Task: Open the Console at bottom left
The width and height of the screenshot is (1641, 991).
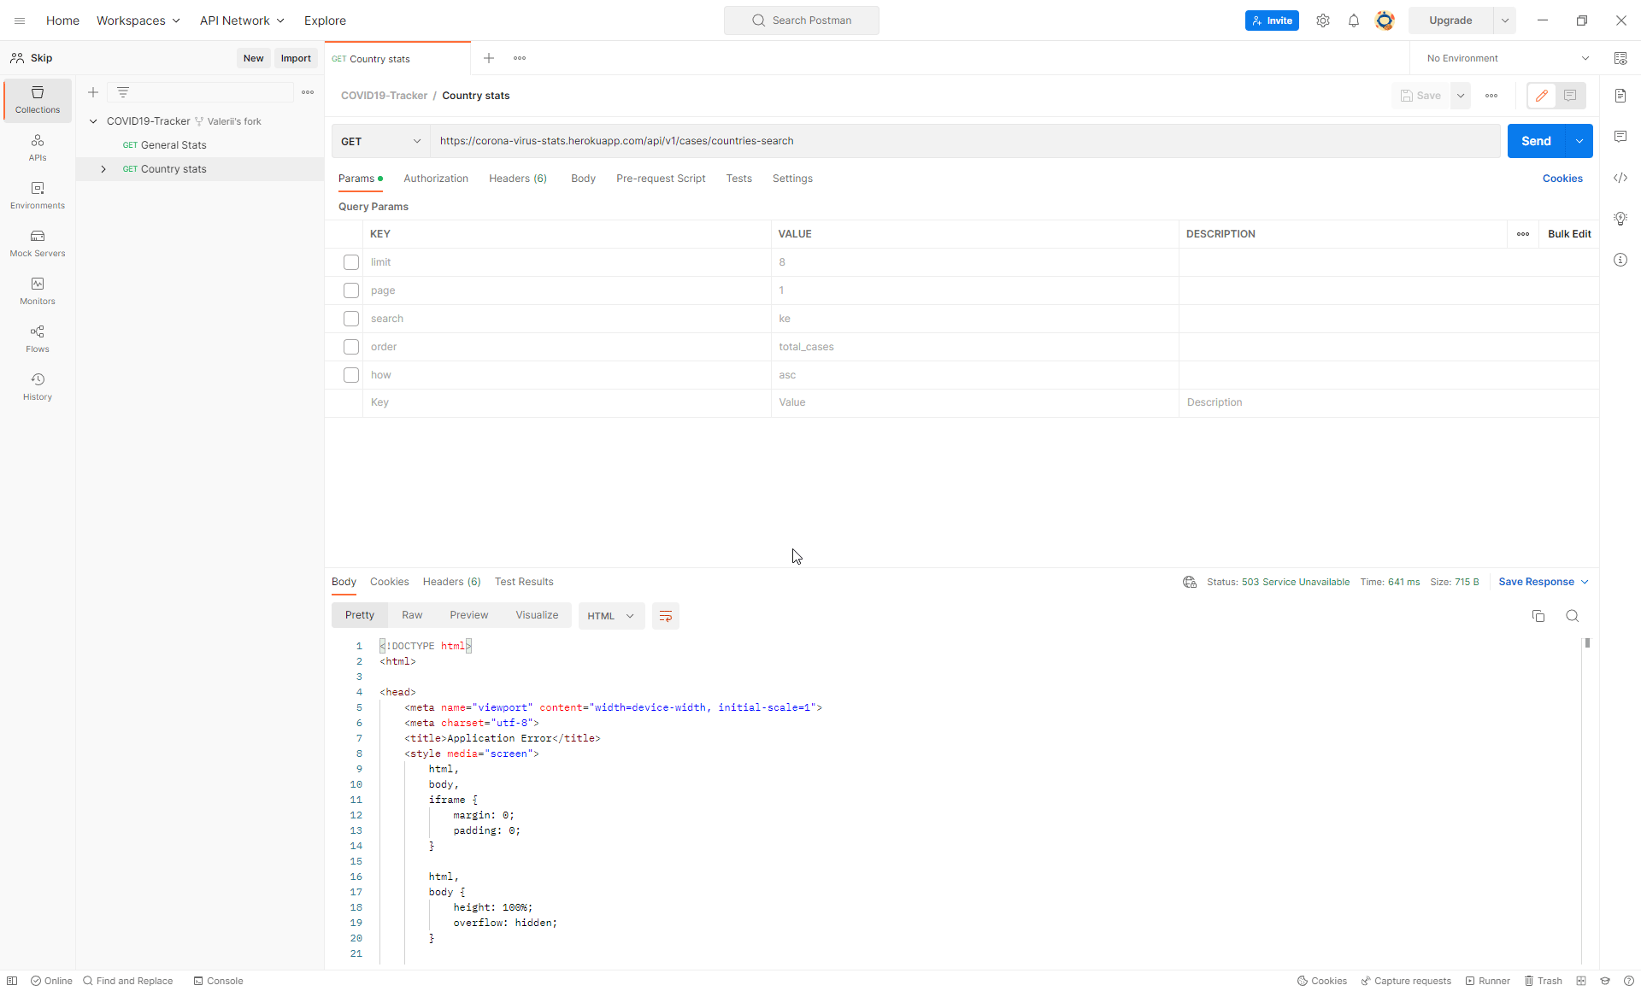Action: (x=218, y=981)
